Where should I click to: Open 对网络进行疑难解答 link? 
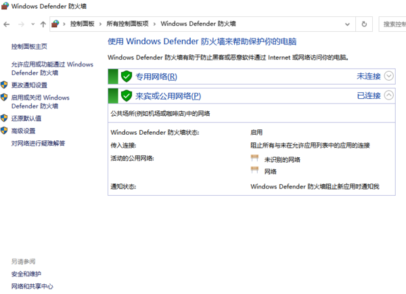38,144
